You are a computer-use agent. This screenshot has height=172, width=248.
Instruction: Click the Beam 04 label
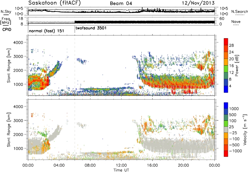pyautogui.click(x=121, y=3)
